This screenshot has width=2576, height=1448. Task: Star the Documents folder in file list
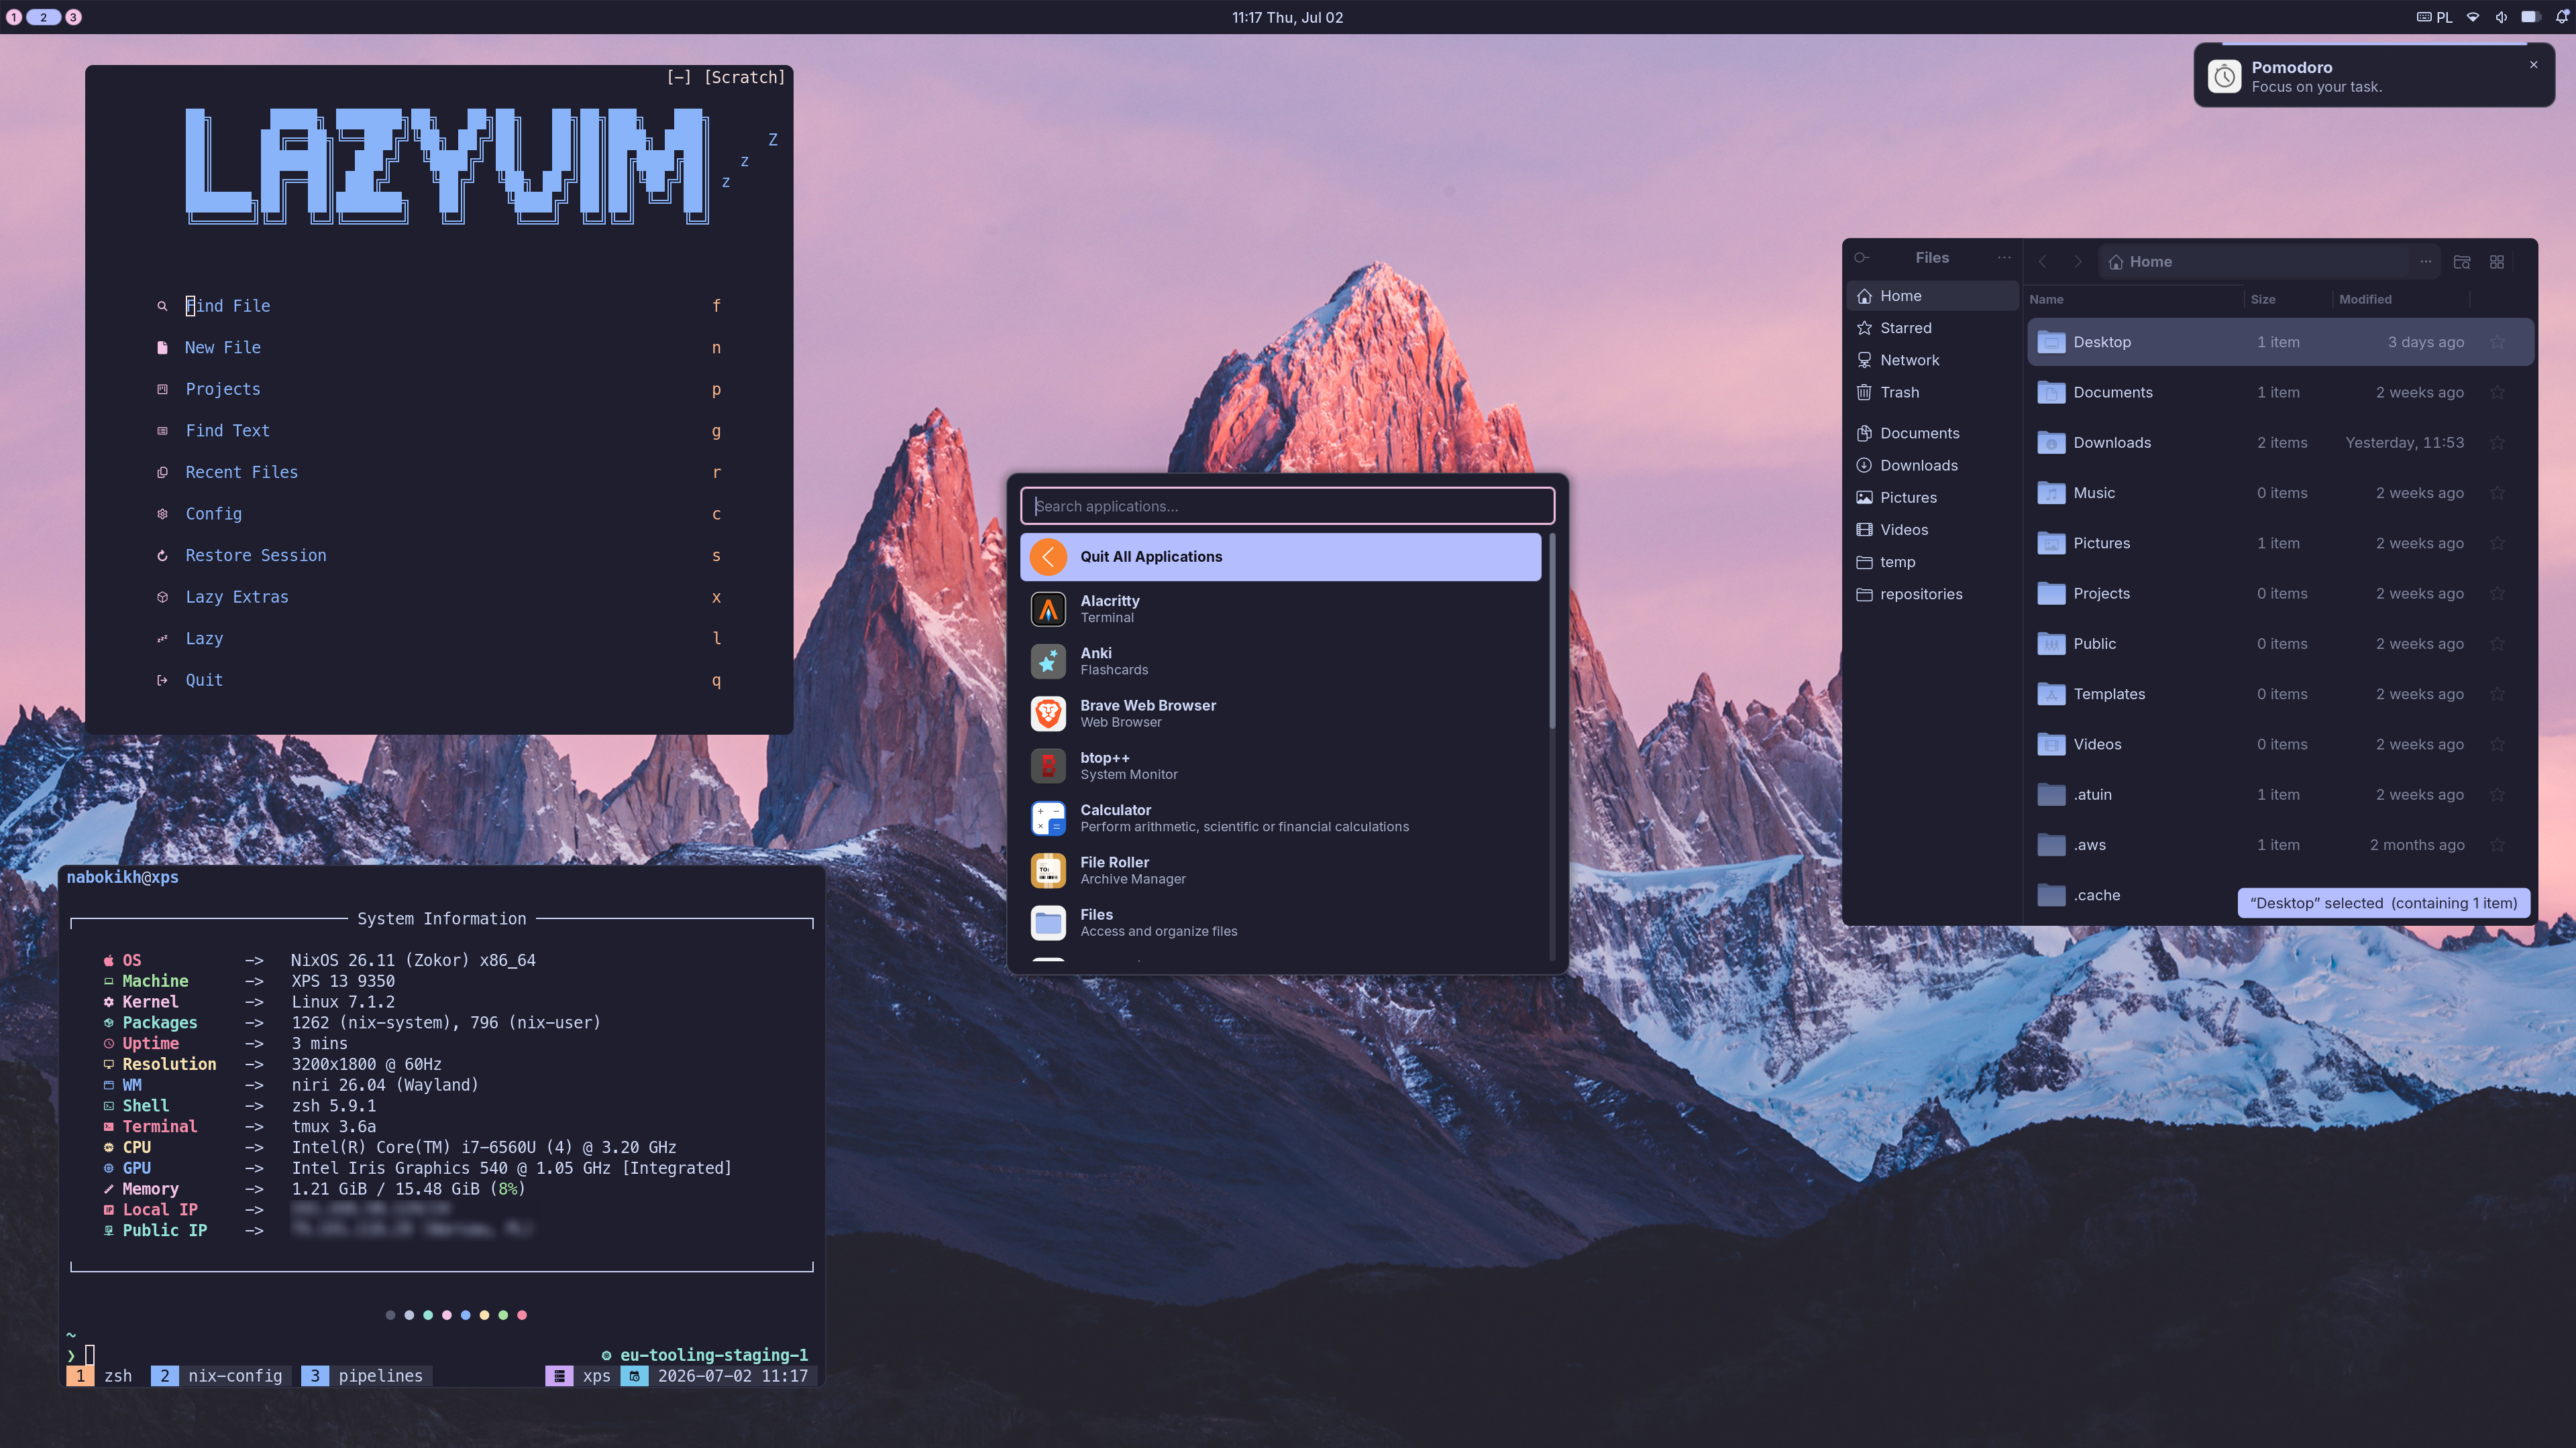pyautogui.click(x=2498, y=393)
